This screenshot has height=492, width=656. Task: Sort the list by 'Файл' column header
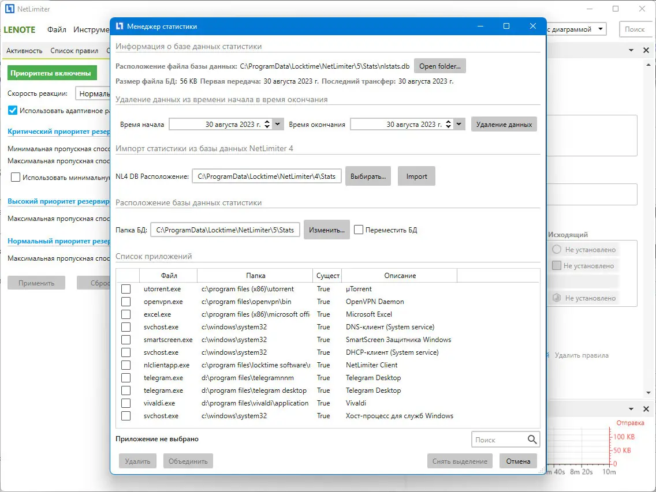pyautogui.click(x=169, y=276)
